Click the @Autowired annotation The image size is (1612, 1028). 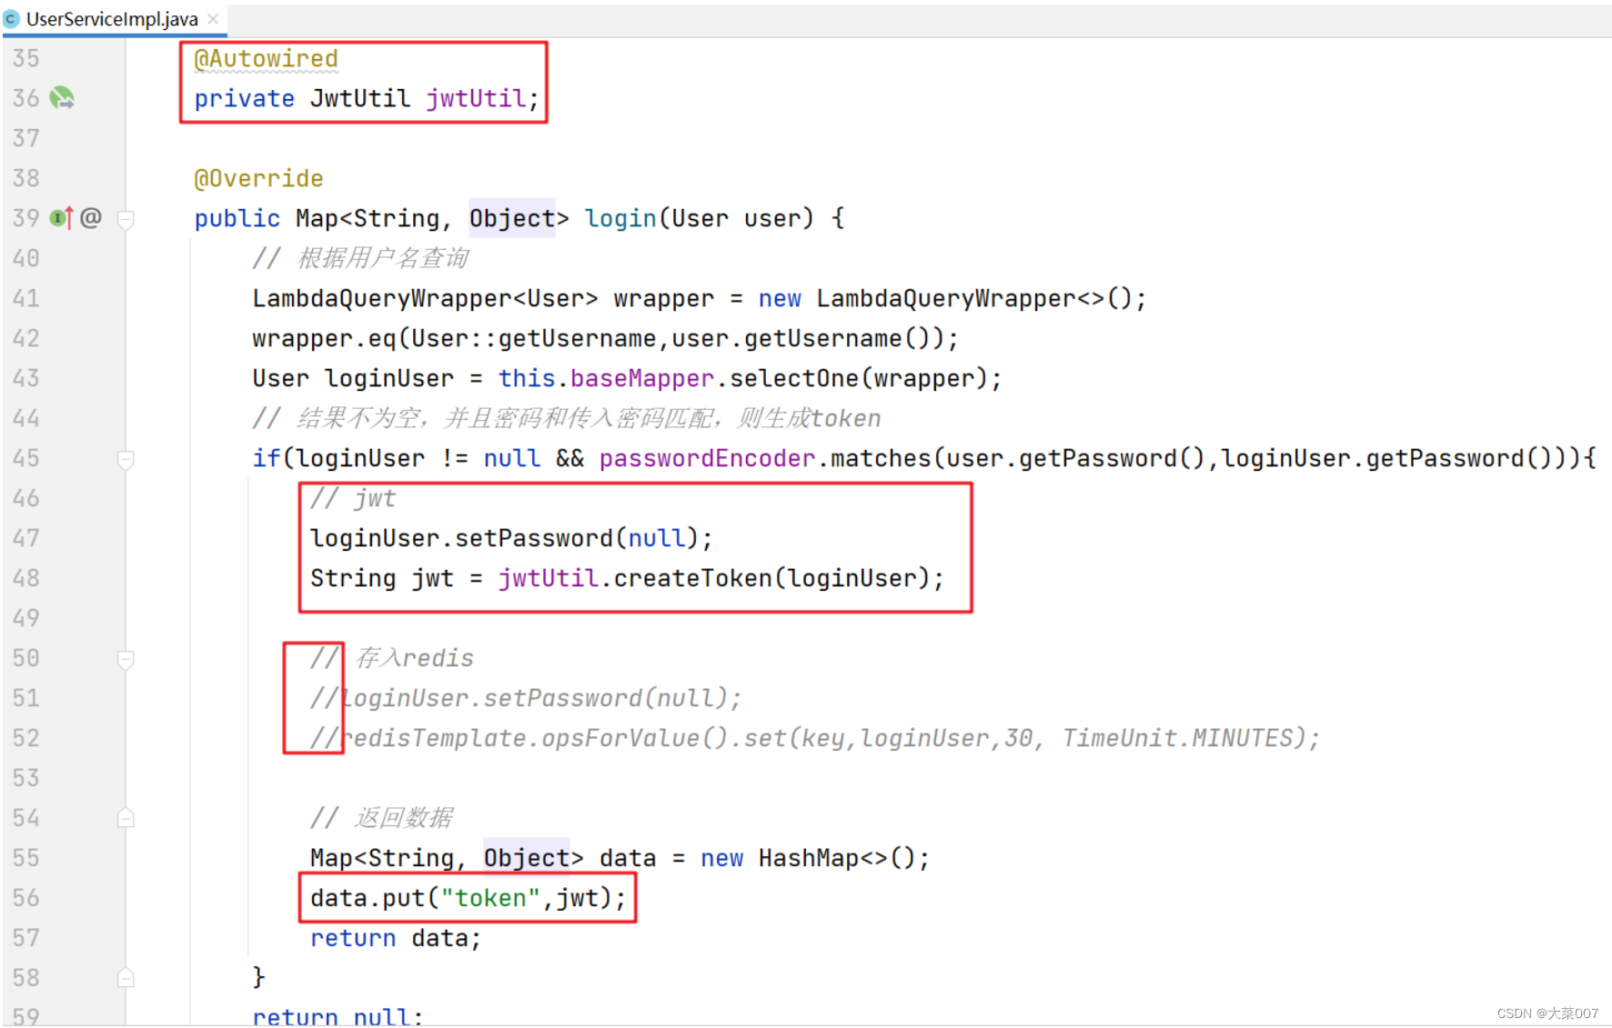[266, 59]
